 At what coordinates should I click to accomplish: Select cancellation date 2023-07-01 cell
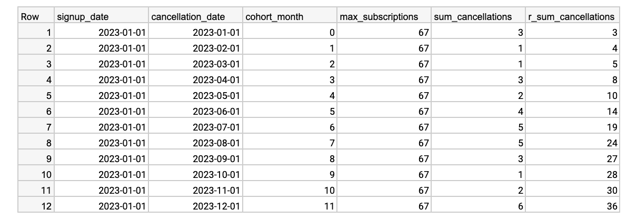(195, 127)
